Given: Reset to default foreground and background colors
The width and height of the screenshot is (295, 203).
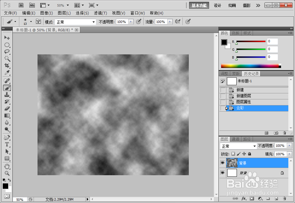Looking at the screenshot, I should (4, 180).
